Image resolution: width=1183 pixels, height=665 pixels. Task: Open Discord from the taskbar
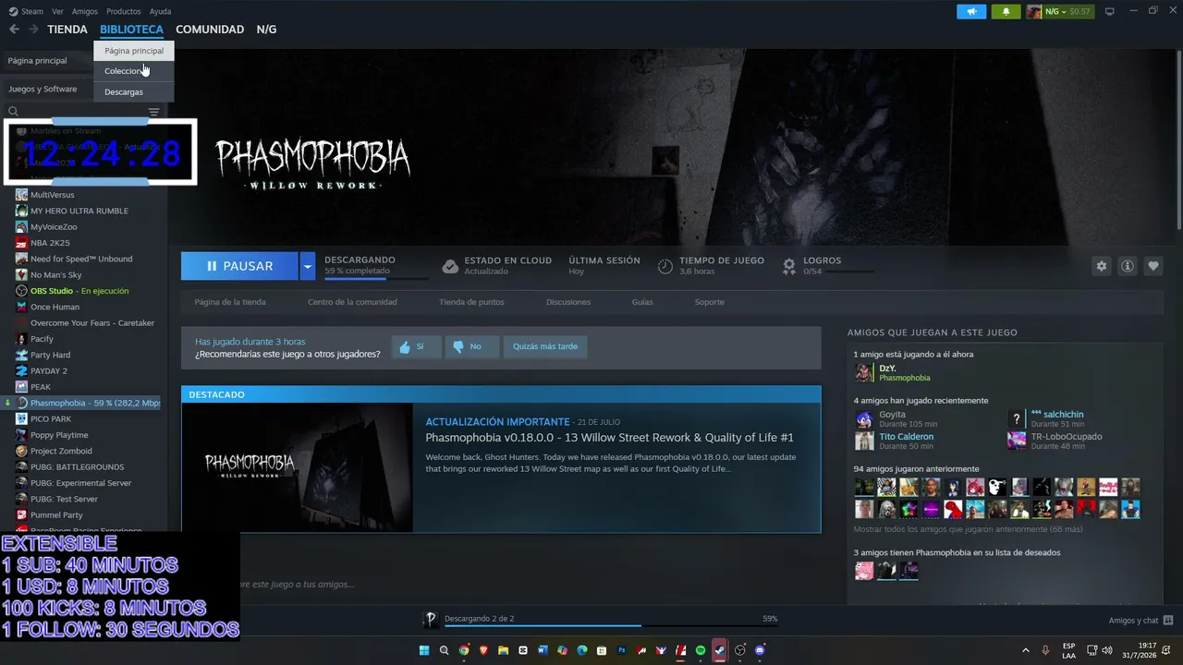(x=761, y=650)
